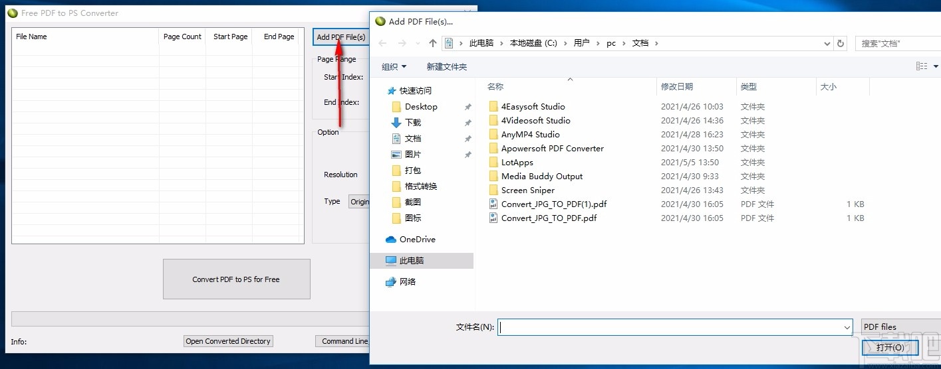
Task: Click the Command Line button in converter
Action: pos(342,341)
